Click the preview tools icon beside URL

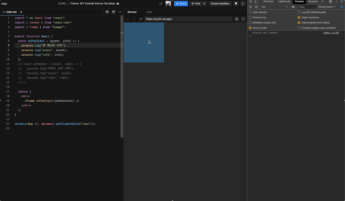coord(236,19)
